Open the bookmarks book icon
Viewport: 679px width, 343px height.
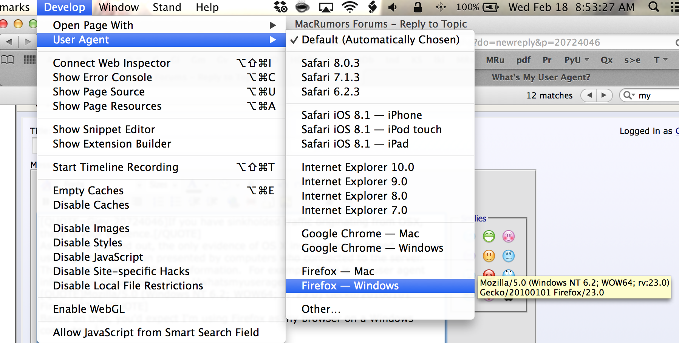(x=8, y=60)
